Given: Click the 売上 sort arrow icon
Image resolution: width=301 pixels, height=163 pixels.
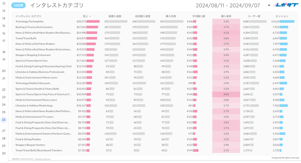Looking at the screenshot, I should click(x=90, y=16).
